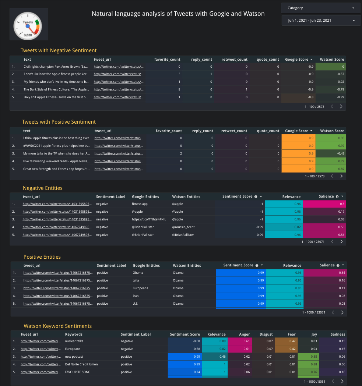The image size is (362, 386).
Task: Click the Tweets gauge image
Action: [28, 24]
